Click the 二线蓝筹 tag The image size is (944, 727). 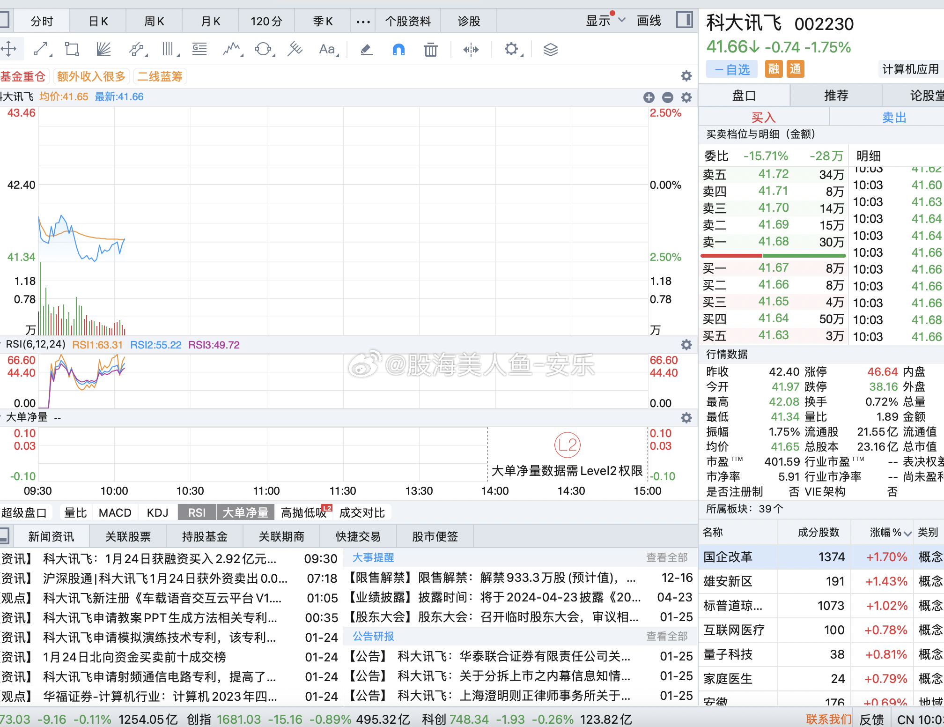pyautogui.click(x=160, y=76)
